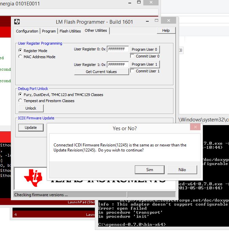Viewport: 229px width, 232px height.
Task: Click the LM Flash Programmer title bar icon
Action: click(17, 22)
